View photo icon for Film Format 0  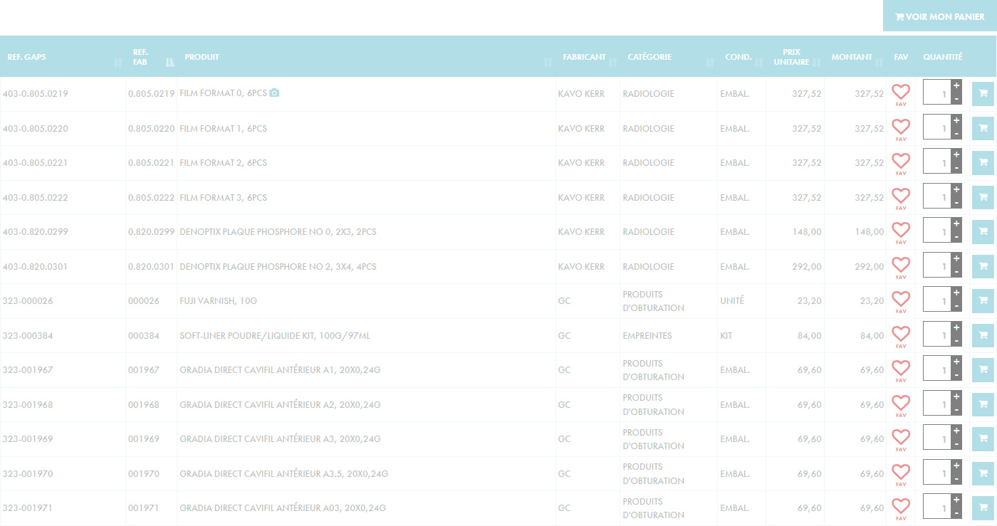[x=274, y=93]
